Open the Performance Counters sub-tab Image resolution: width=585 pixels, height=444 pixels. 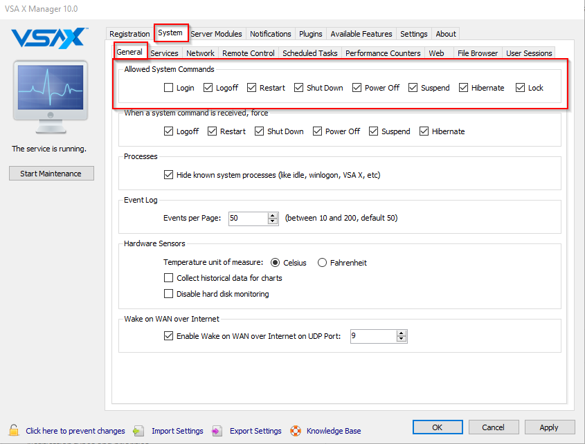[383, 53]
